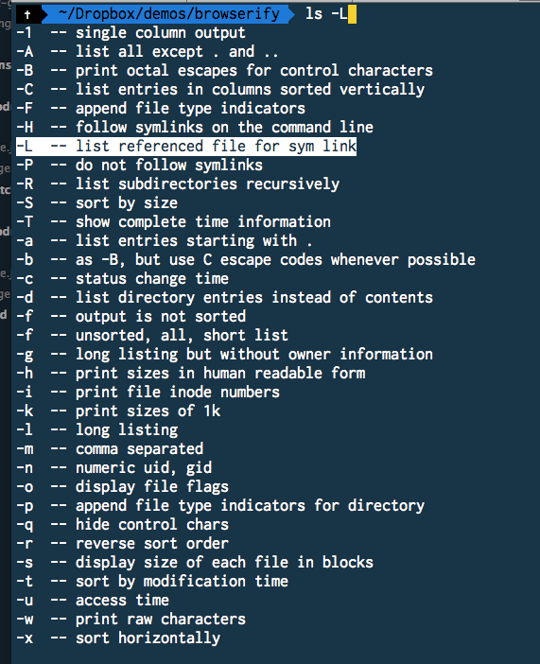Select -h print sizes in human readable form
The height and width of the screenshot is (664, 540).
pyautogui.click(x=191, y=374)
